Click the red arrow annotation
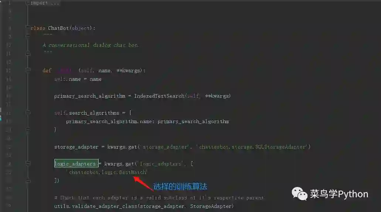Image resolution: width=381 pixels, height=212 pixels. coord(143,183)
